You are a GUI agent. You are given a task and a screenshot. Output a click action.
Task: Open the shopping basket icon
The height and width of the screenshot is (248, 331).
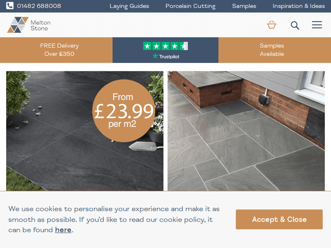(271, 25)
